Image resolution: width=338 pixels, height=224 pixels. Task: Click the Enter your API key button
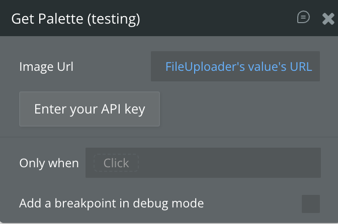pyautogui.click(x=90, y=109)
